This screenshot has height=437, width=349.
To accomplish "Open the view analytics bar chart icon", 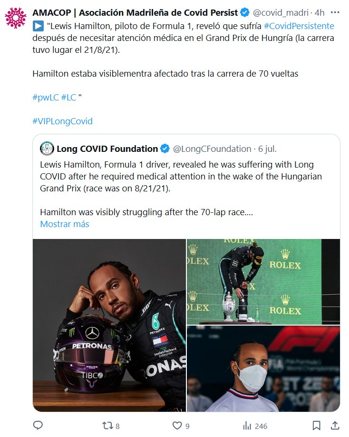I will click(247, 425).
